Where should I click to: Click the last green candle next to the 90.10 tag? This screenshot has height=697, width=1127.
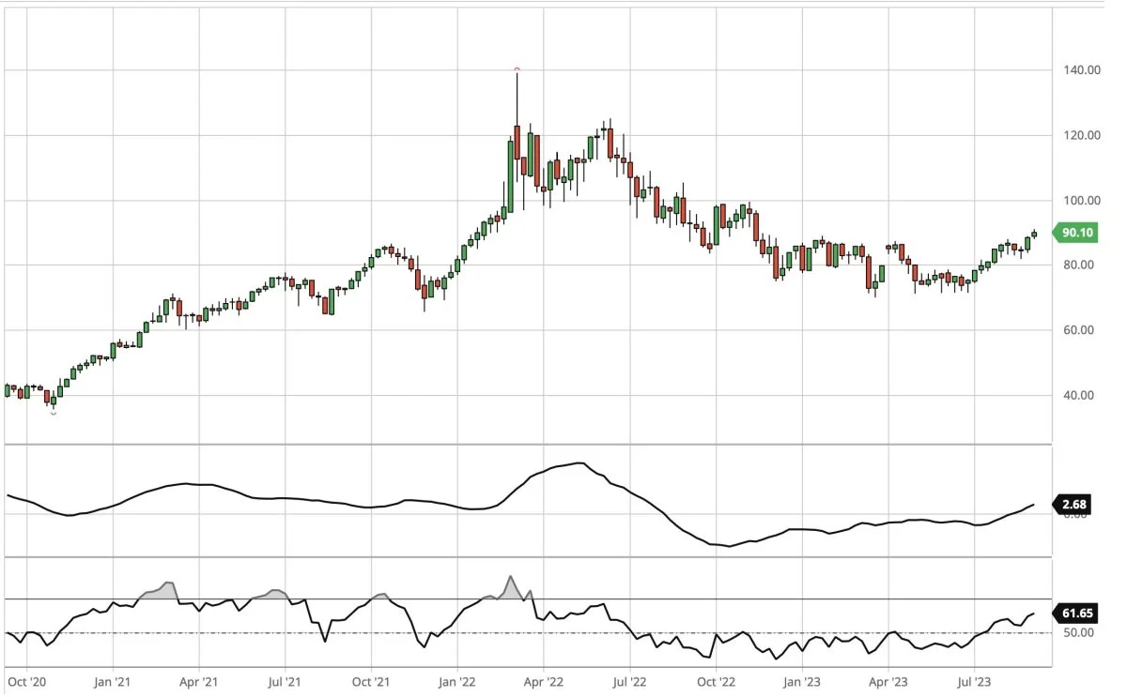1034,235
